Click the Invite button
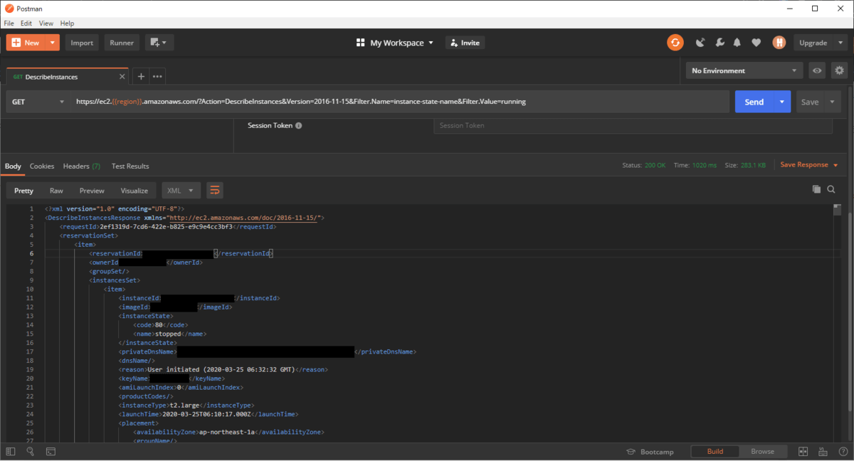 coord(465,43)
